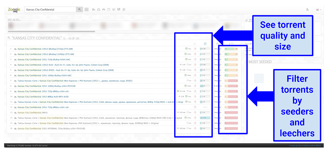Viewport: 328px width, 153px height.
Task: Open the DVD5 -Aud-En-Fr-Sp John Payne torrent
Action: 66,70
